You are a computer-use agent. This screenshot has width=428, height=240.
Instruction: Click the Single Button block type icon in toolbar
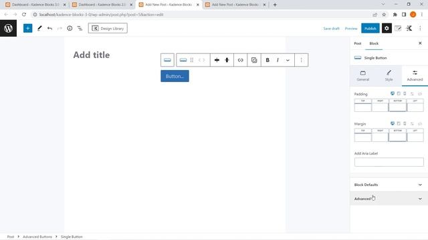183,60
